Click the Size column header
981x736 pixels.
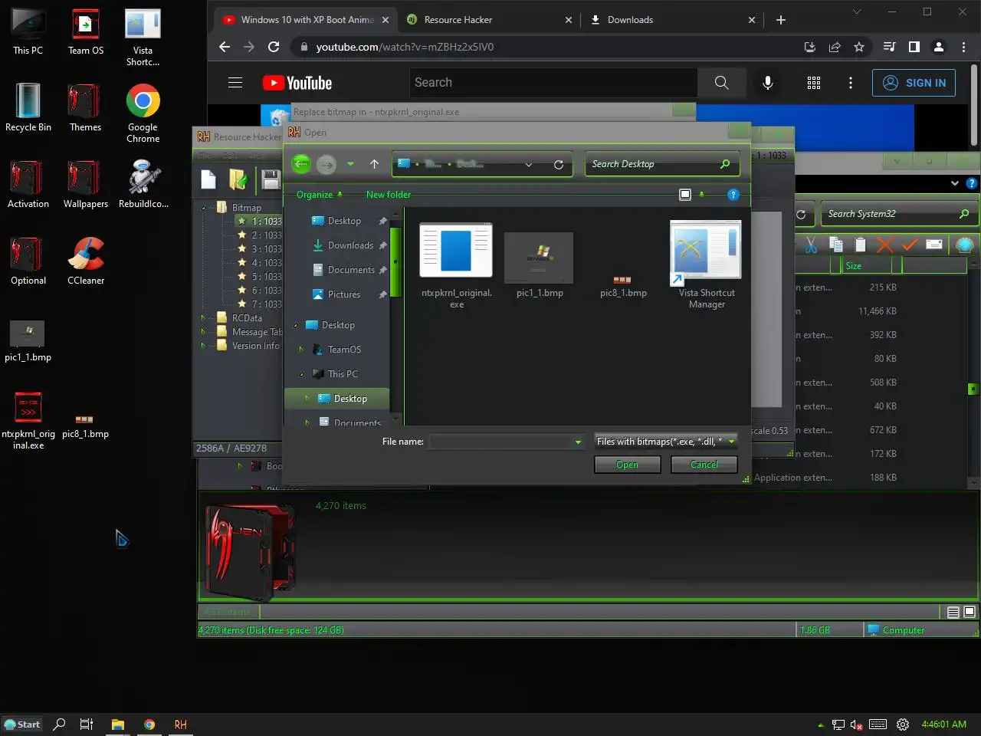867,265
